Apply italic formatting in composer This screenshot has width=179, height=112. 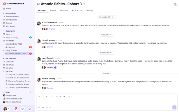[43, 97]
